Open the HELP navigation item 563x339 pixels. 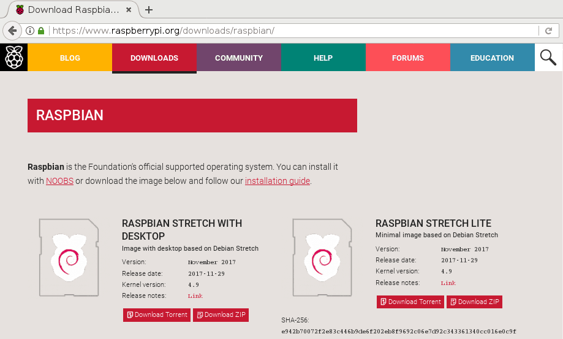pos(323,58)
